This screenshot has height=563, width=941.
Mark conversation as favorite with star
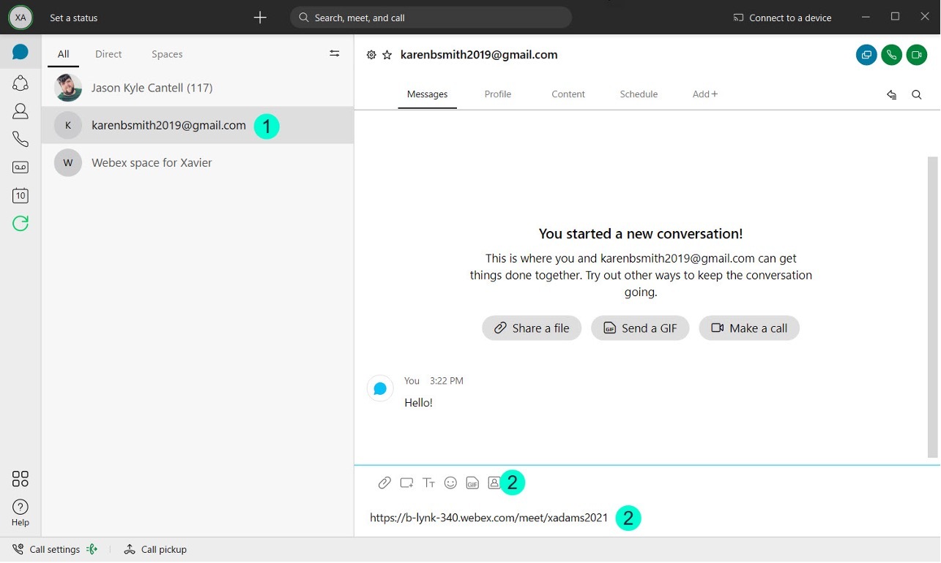tap(387, 55)
